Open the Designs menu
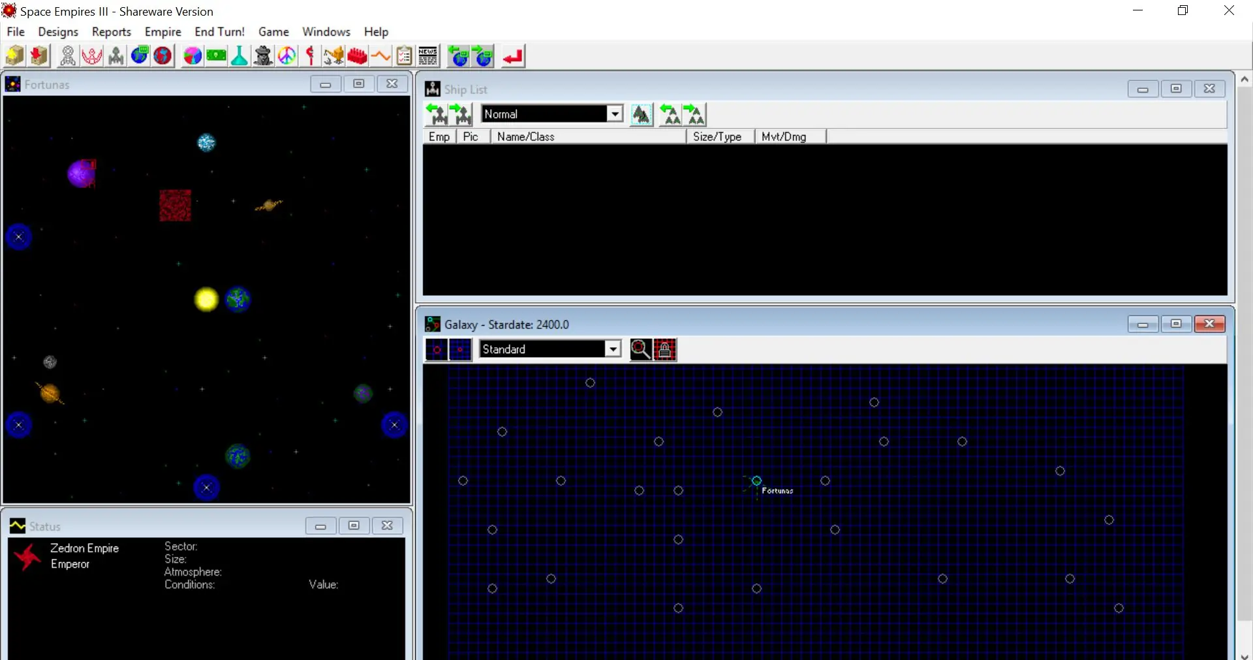This screenshot has height=660, width=1253. [x=58, y=31]
